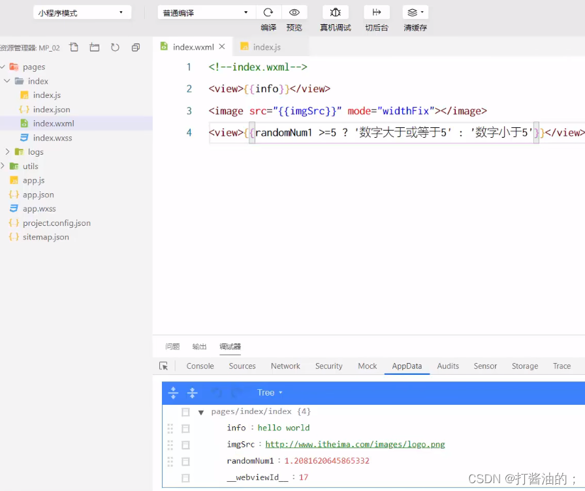Expand the utils folder
This screenshot has width=585, height=491.
coord(3,166)
